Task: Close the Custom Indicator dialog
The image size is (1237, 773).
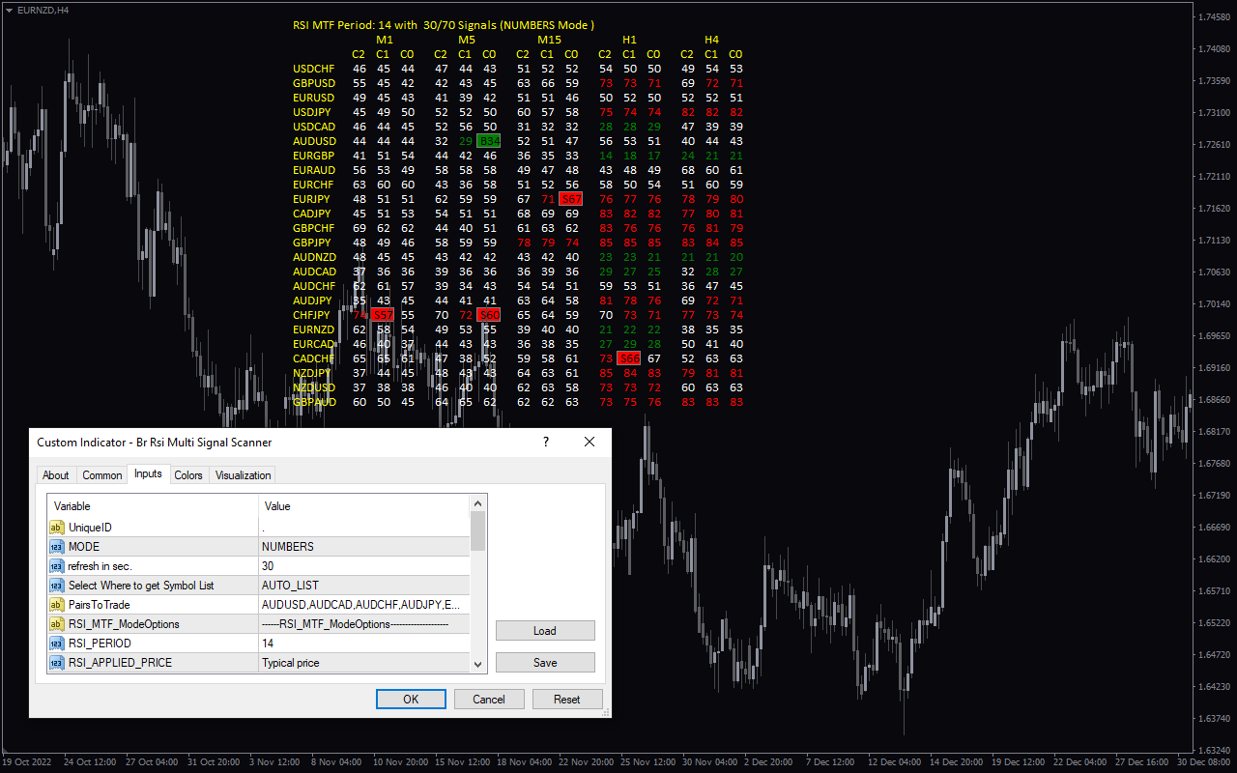Action: pos(590,442)
